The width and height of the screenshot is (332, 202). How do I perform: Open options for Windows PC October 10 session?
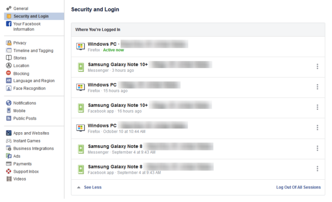click(317, 128)
